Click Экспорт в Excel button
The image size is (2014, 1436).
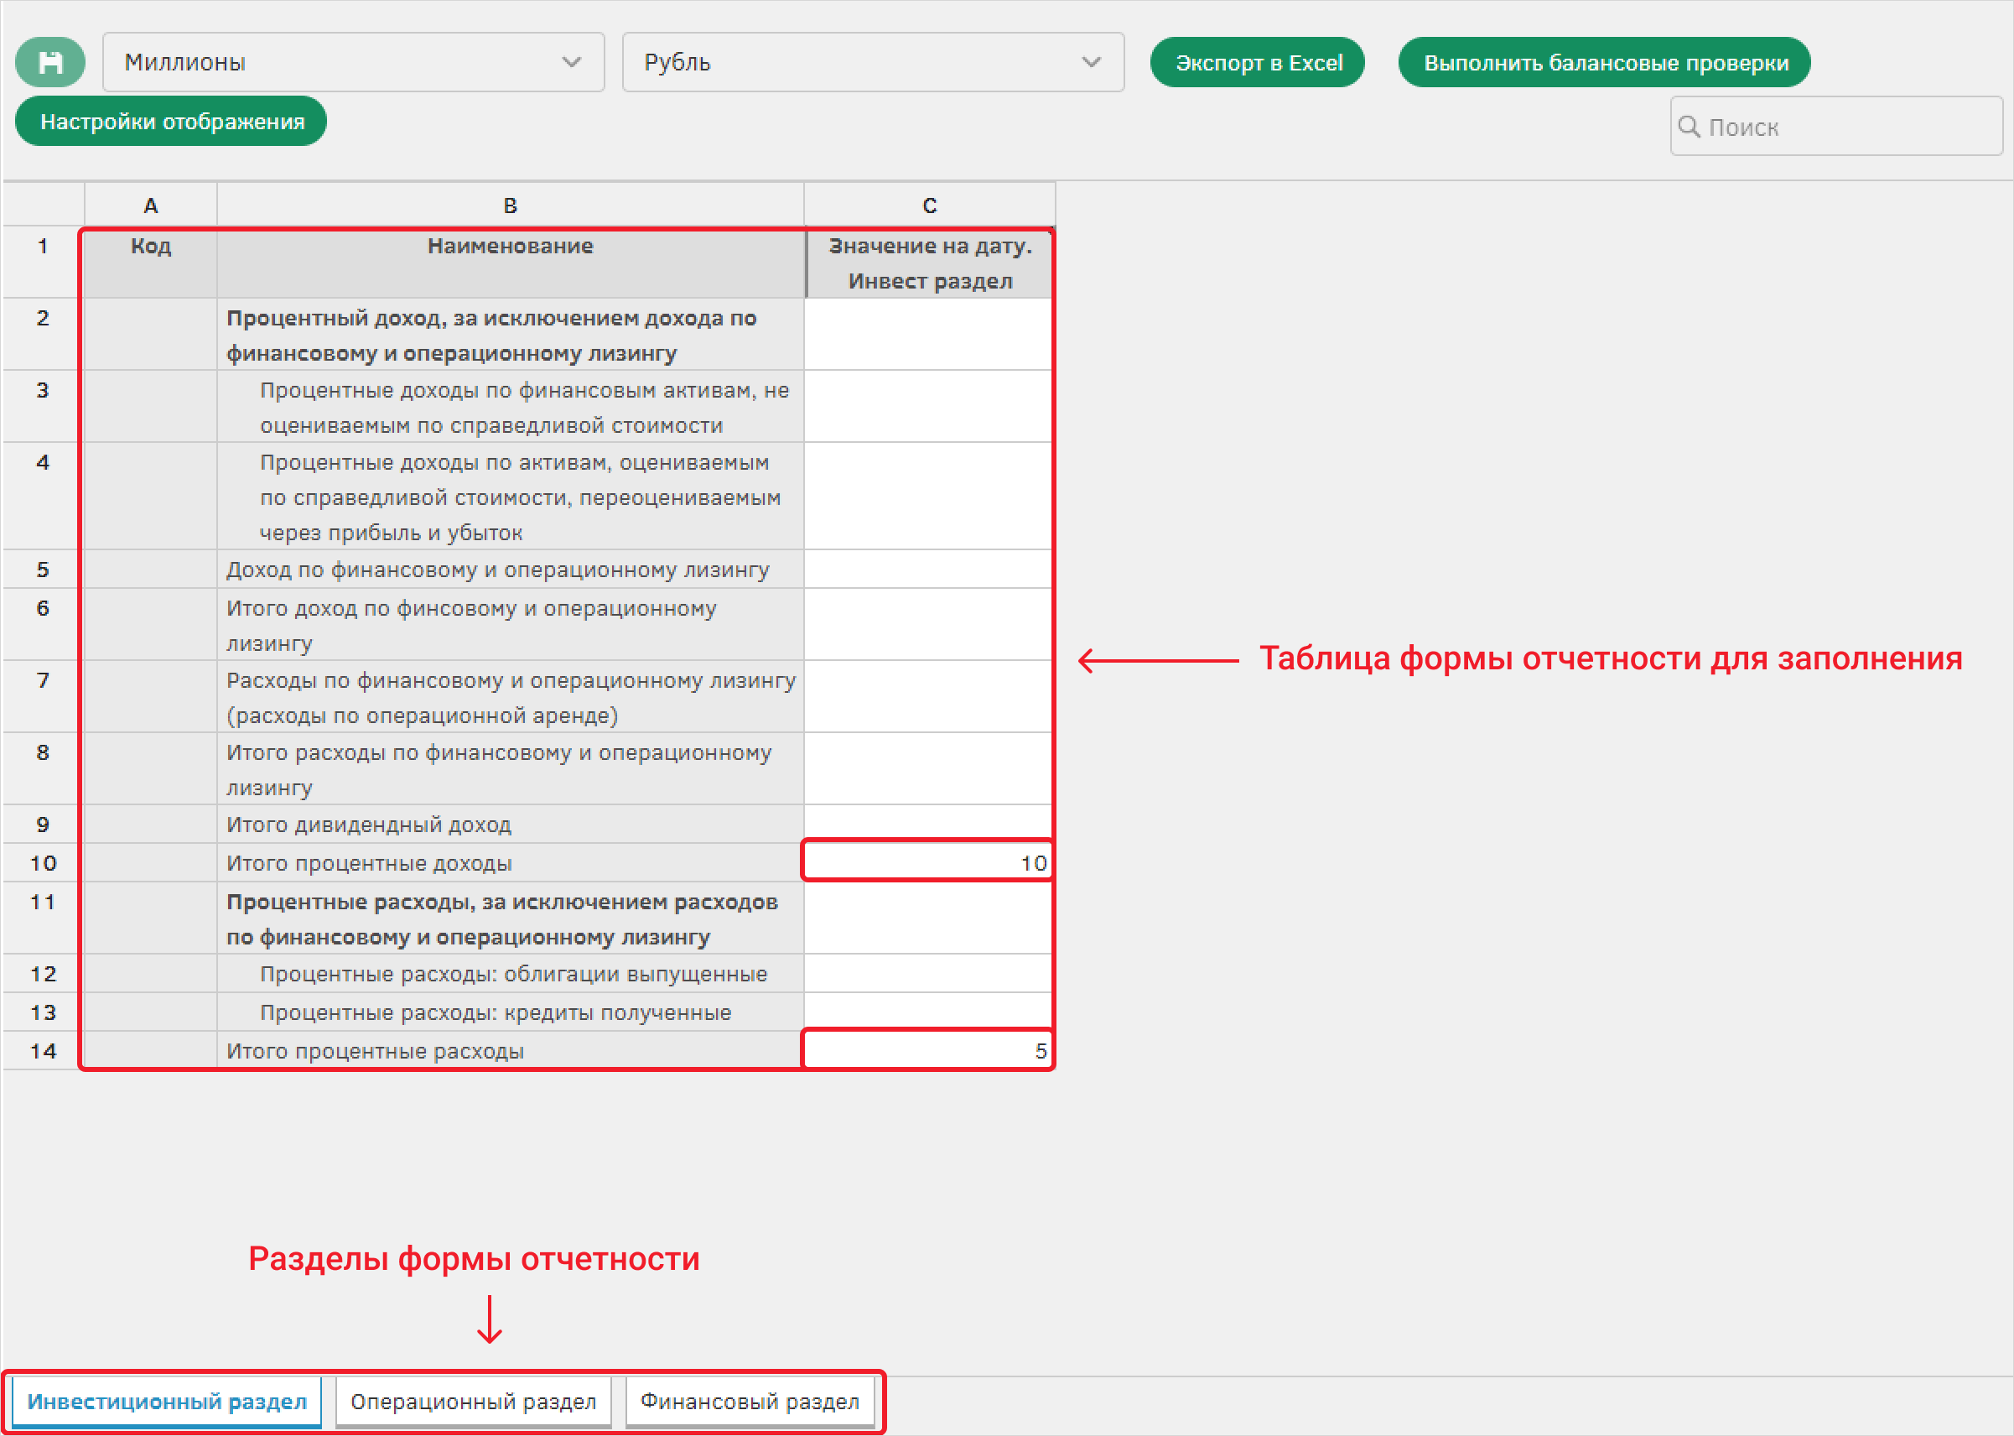[1258, 62]
